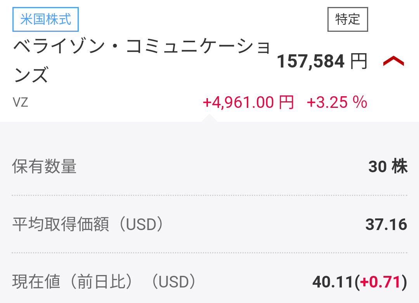The image size is (419, 303).
Task: Click the small triangle pointer above details panel
Action: [x=209, y=118]
